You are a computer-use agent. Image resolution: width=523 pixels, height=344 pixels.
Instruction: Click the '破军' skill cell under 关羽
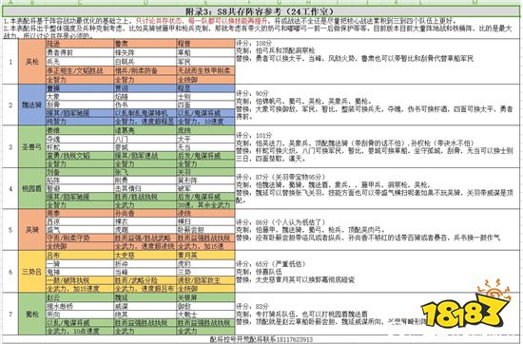point(205,188)
